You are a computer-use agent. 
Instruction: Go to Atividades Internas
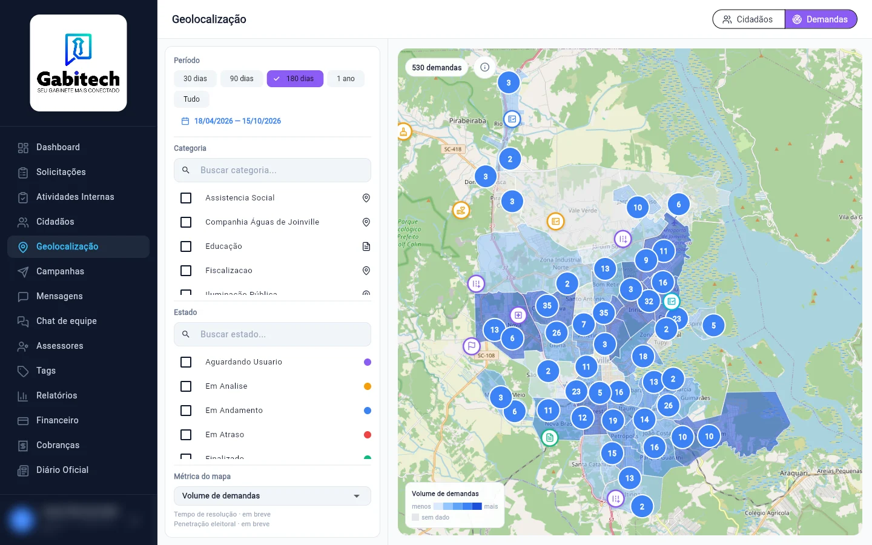(x=78, y=197)
